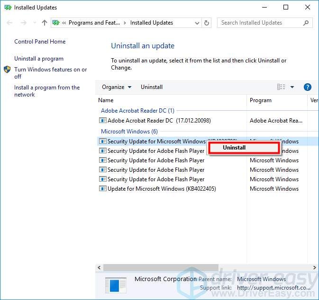Click the search magnifier icon
The height and width of the screenshot is (300, 319).
click(306, 23)
